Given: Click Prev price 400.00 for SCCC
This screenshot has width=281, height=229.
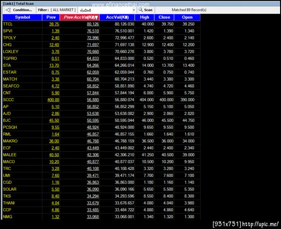Looking at the screenshot, I should pos(53,100).
